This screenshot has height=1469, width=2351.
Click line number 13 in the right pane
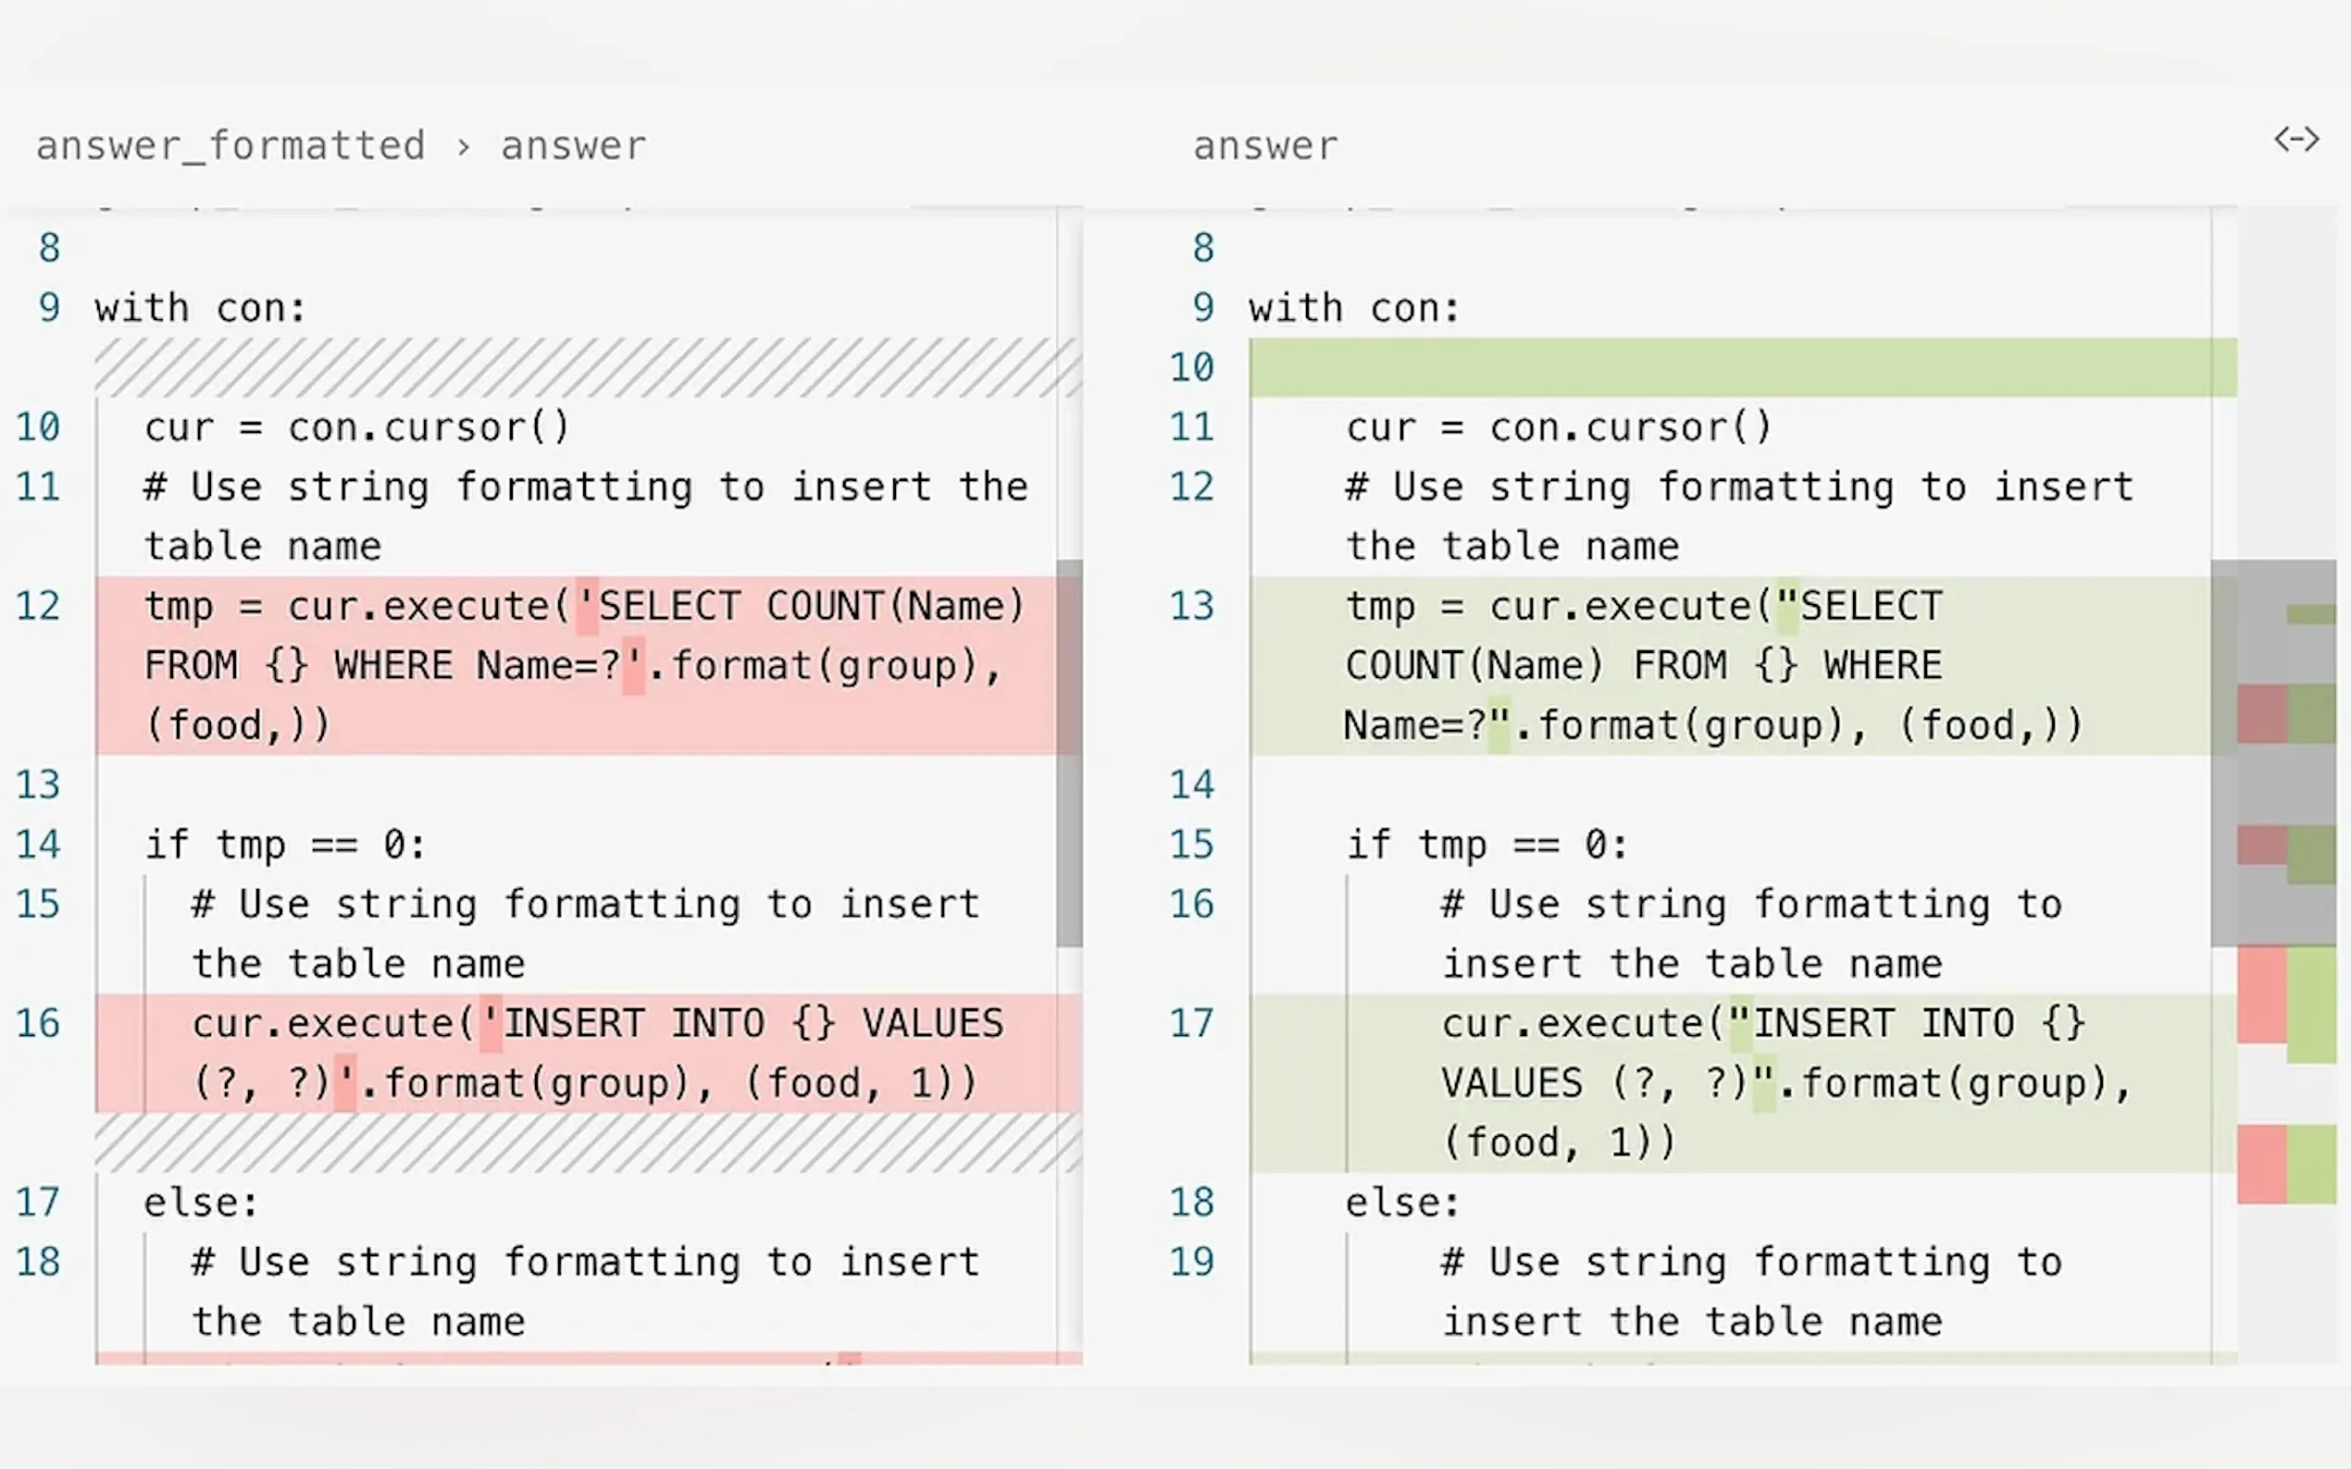pos(1191,606)
